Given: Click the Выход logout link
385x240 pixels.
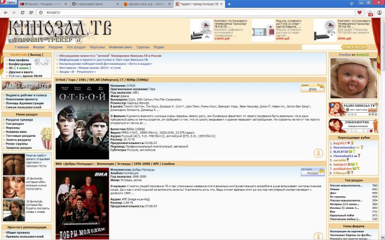Looking at the screenshot, I should [x=35, y=55].
